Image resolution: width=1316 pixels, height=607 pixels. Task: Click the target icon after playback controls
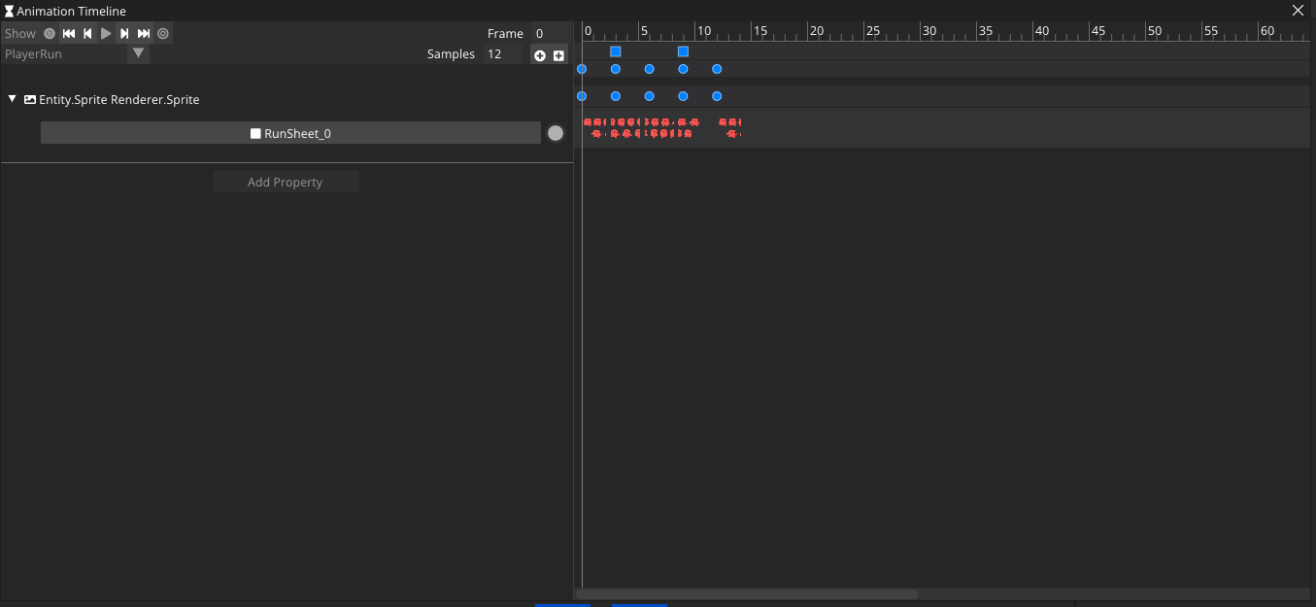tap(163, 34)
